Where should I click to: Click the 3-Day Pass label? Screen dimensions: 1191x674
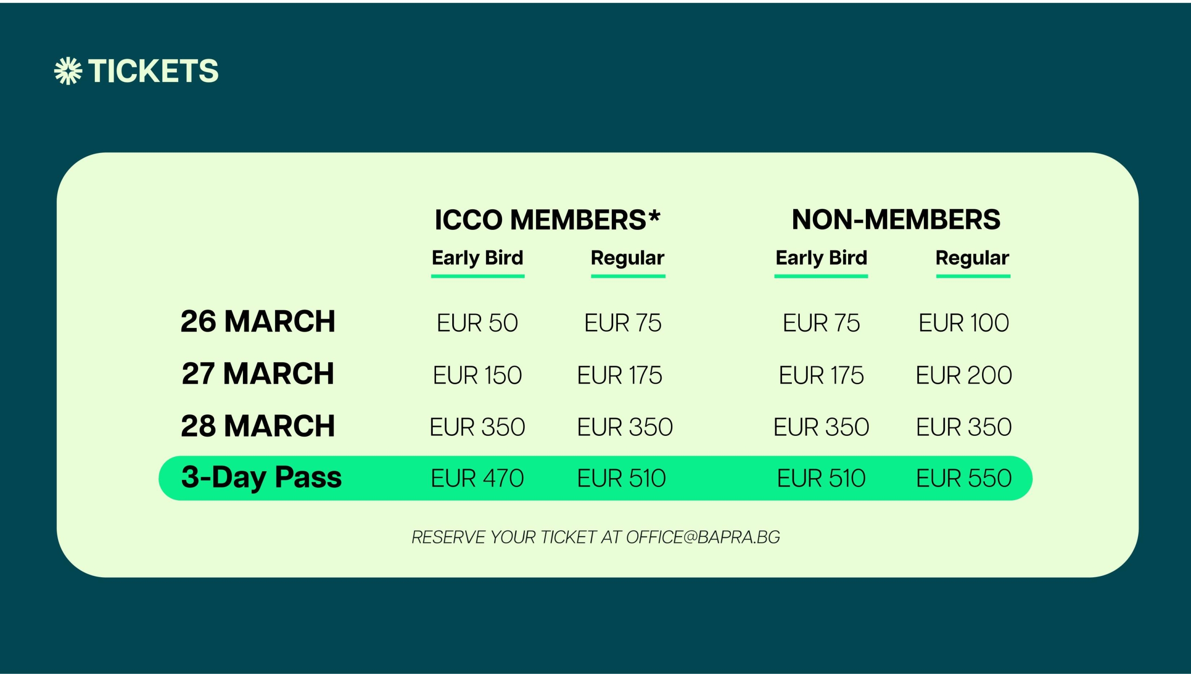pyautogui.click(x=261, y=477)
